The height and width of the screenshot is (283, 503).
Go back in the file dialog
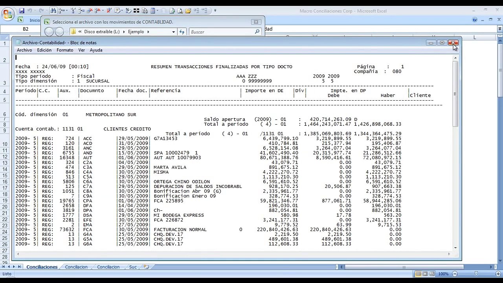[49, 32]
